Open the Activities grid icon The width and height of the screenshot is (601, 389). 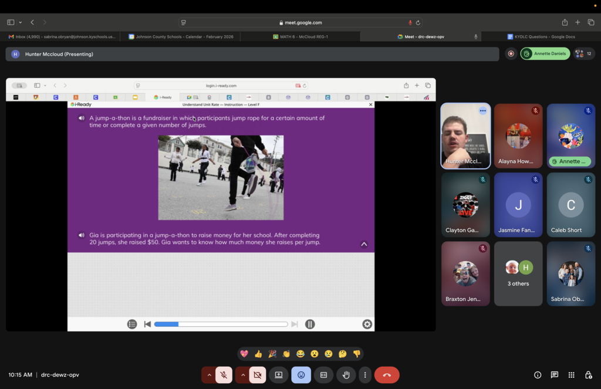coord(571,375)
